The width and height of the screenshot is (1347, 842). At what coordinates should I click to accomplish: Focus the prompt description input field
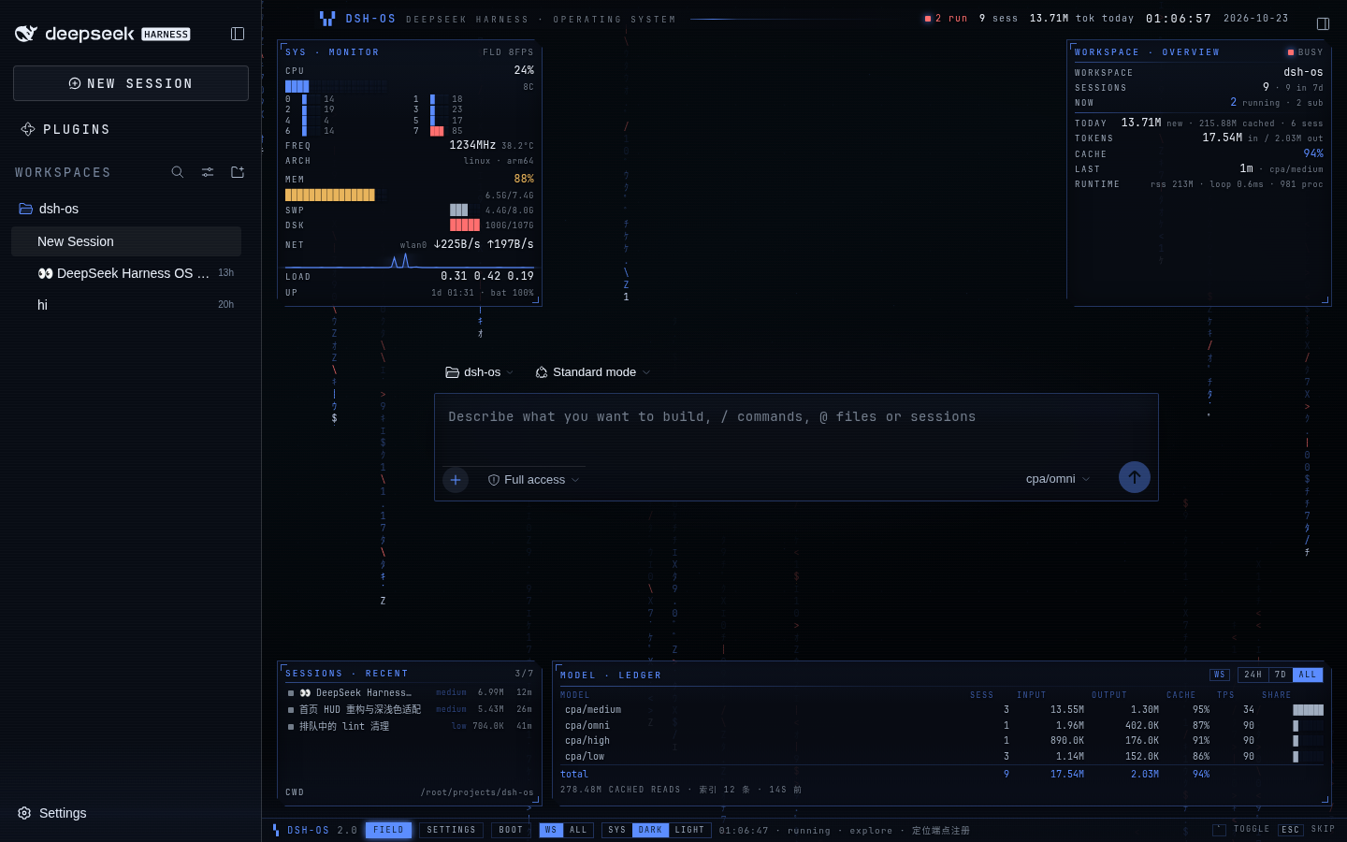click(795, 417)
